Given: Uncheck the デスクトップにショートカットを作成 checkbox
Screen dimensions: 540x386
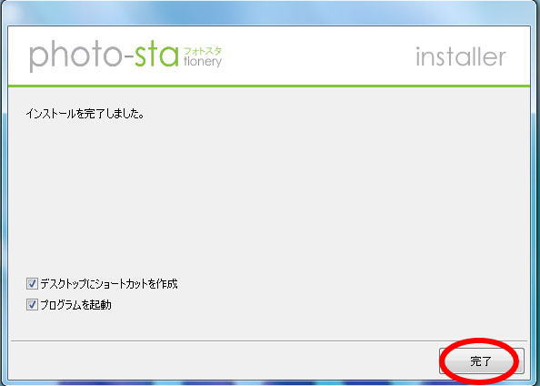Looking at the screenshot, I should pyautogui.click(x=32, y=284).
